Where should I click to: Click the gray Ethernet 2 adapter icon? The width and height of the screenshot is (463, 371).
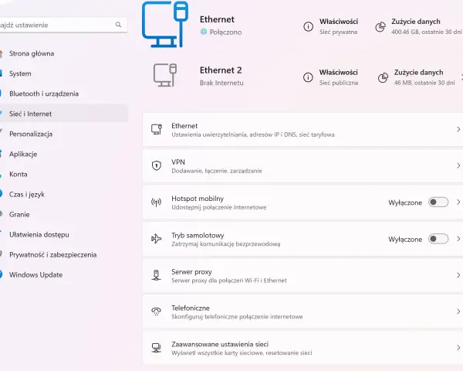(x=165, y=75)
